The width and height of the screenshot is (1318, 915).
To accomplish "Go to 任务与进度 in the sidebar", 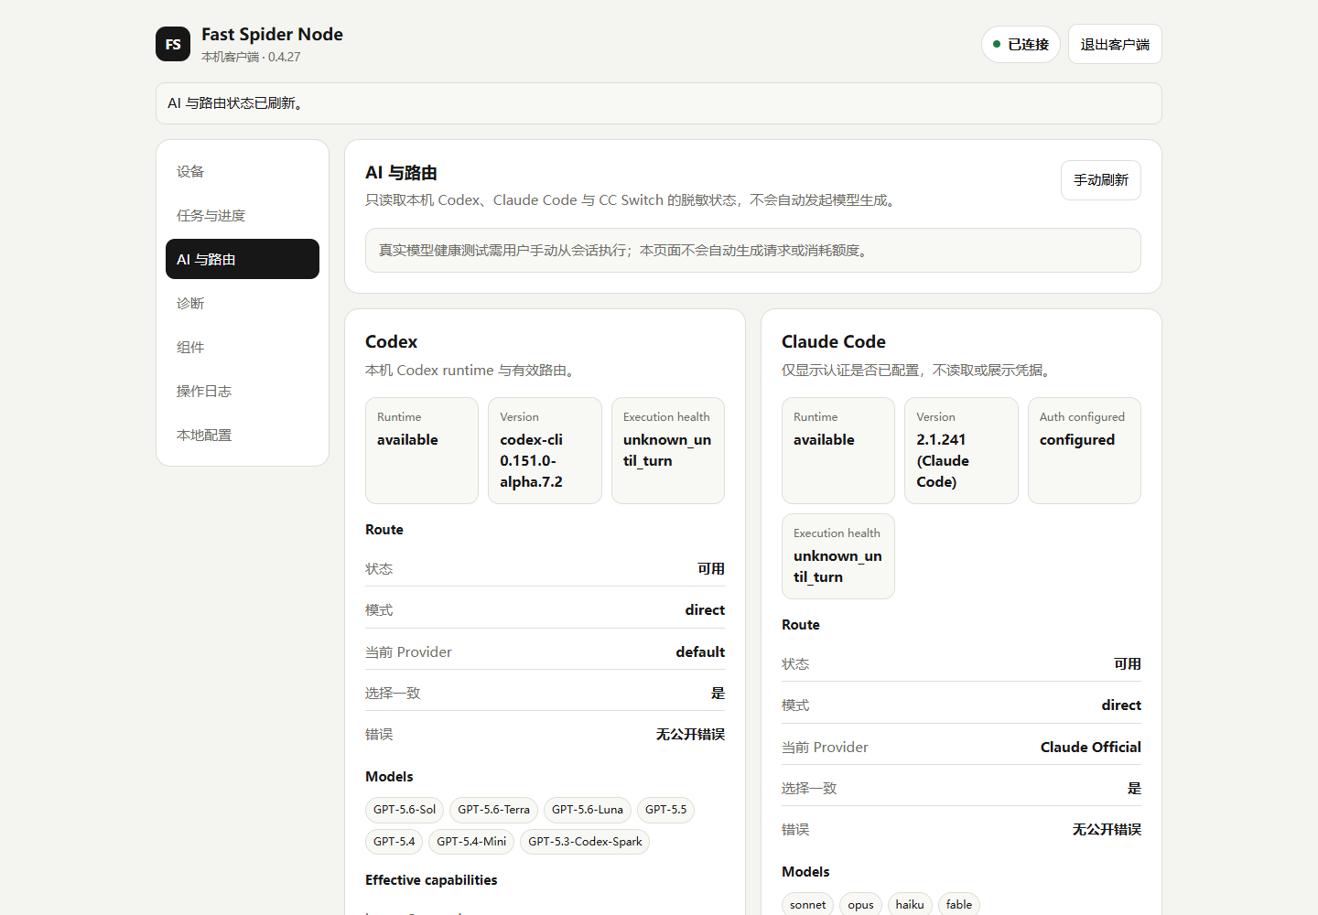I will click(x=243, y=215).
